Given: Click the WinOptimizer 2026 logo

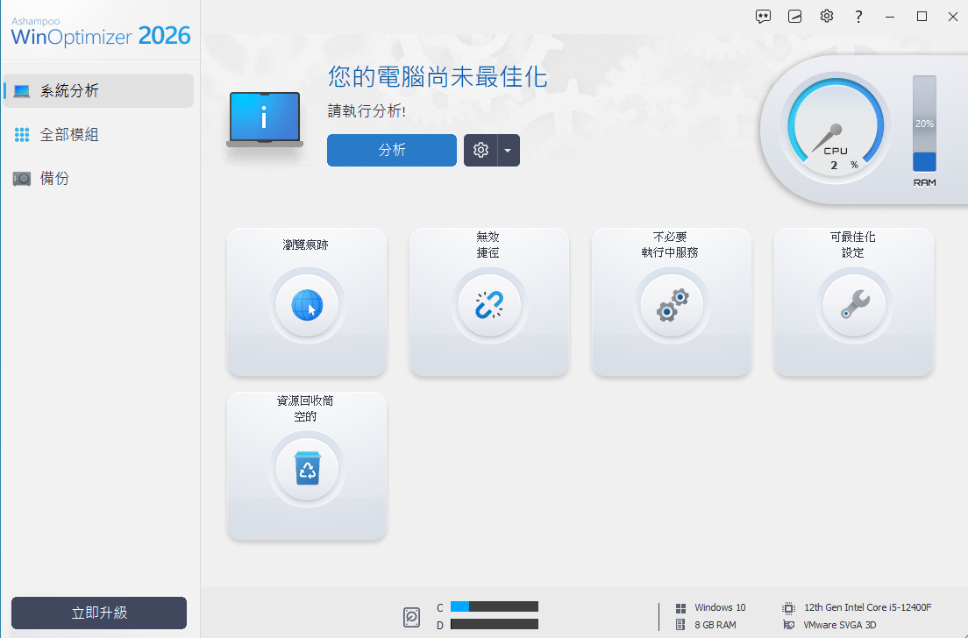Looking at the screenshot, I should (x=101, y=32).
